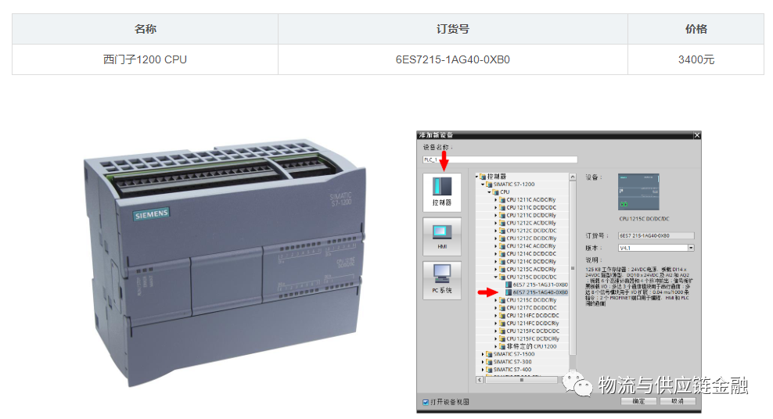773x419 pixels.
Task: Click the 控制器 root folder icon
Action: coord(483,176)
